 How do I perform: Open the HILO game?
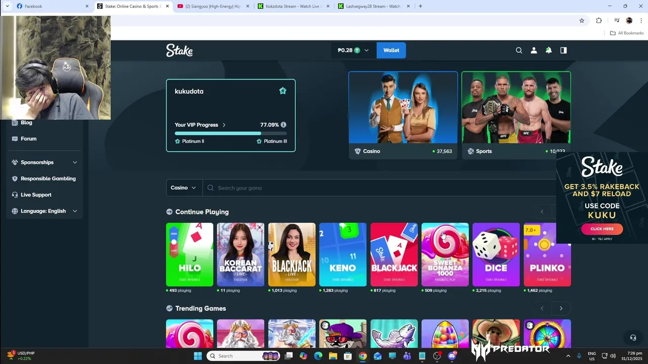click(x=190, y=255)
